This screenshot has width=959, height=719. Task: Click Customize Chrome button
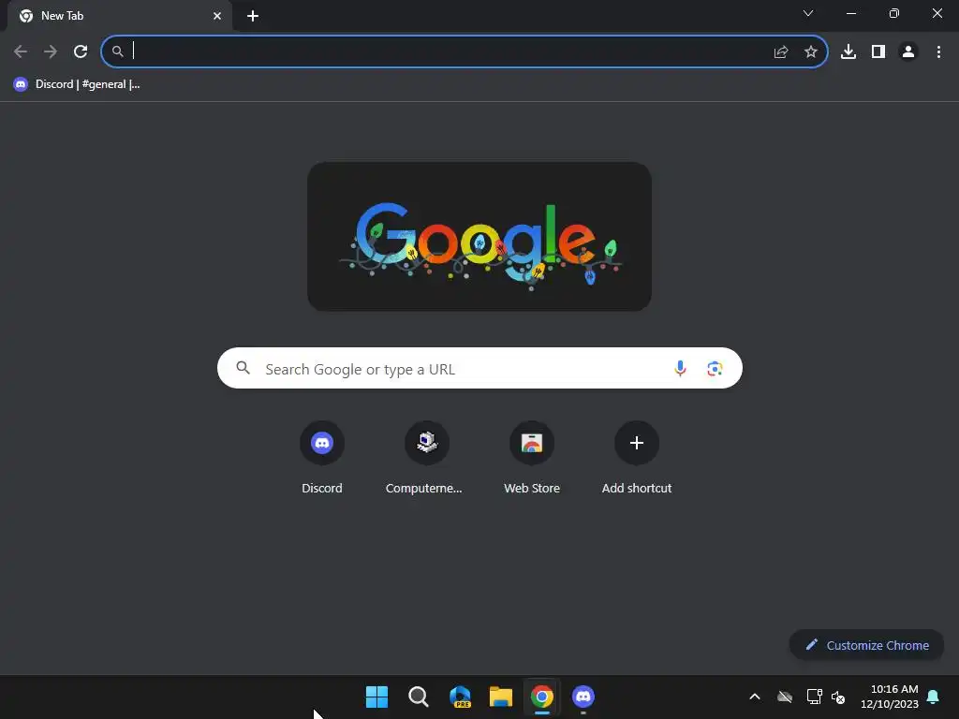point(866,645)
